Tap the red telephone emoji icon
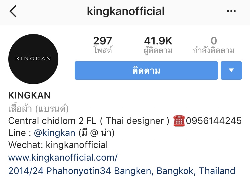This screenshot has height=180, width=250. click(x=179, y=121)
